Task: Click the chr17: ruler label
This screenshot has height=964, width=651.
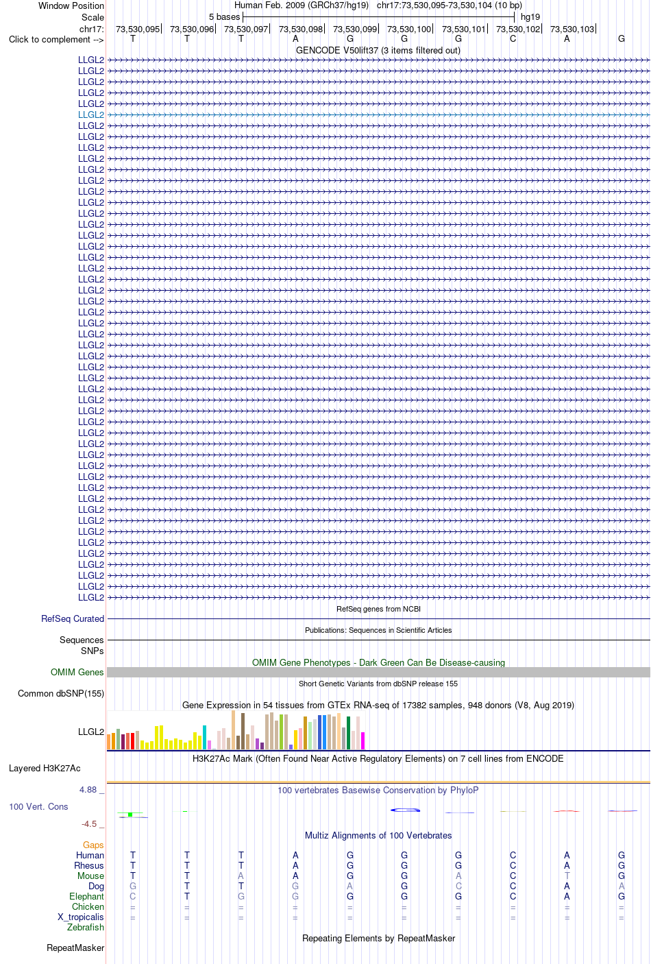Action: click(x=92, y=29)
